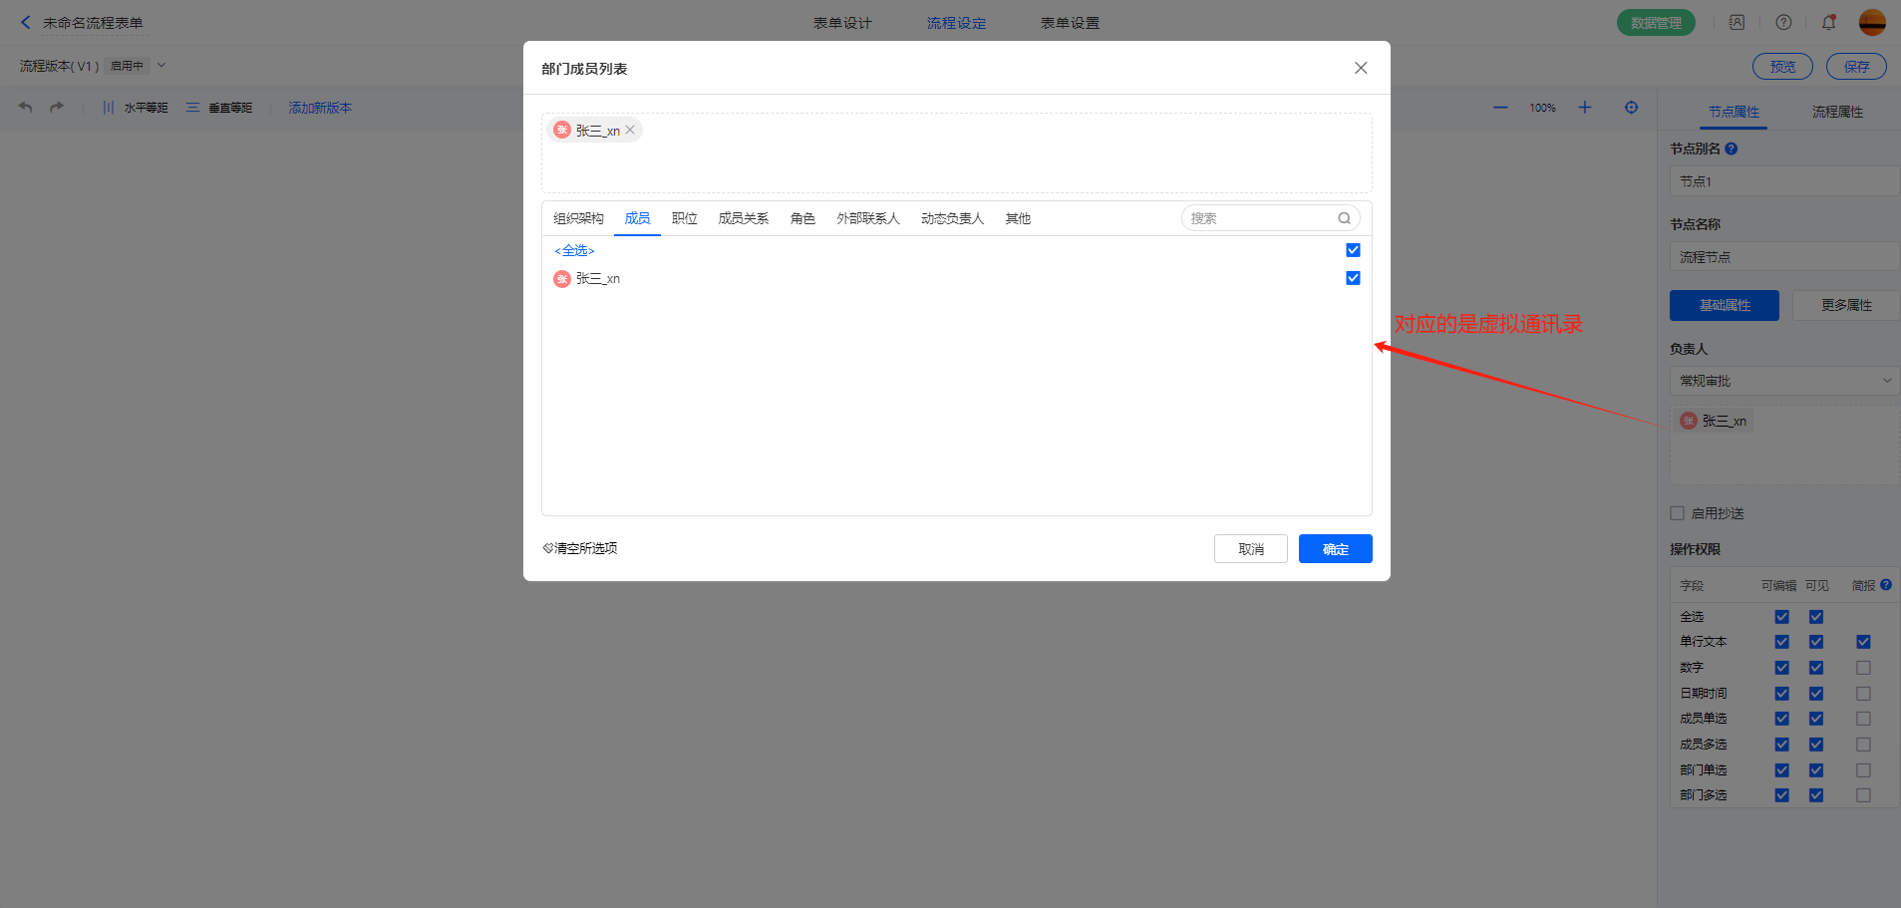This screenshot has width=1901, height=908.
Task: Click the search magnifier icon in dialog
Action: 1344,218
